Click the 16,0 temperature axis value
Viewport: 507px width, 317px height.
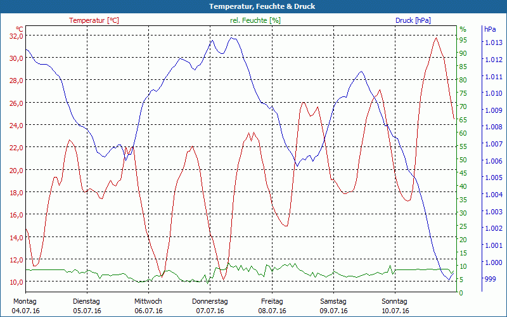pos(16,215)
